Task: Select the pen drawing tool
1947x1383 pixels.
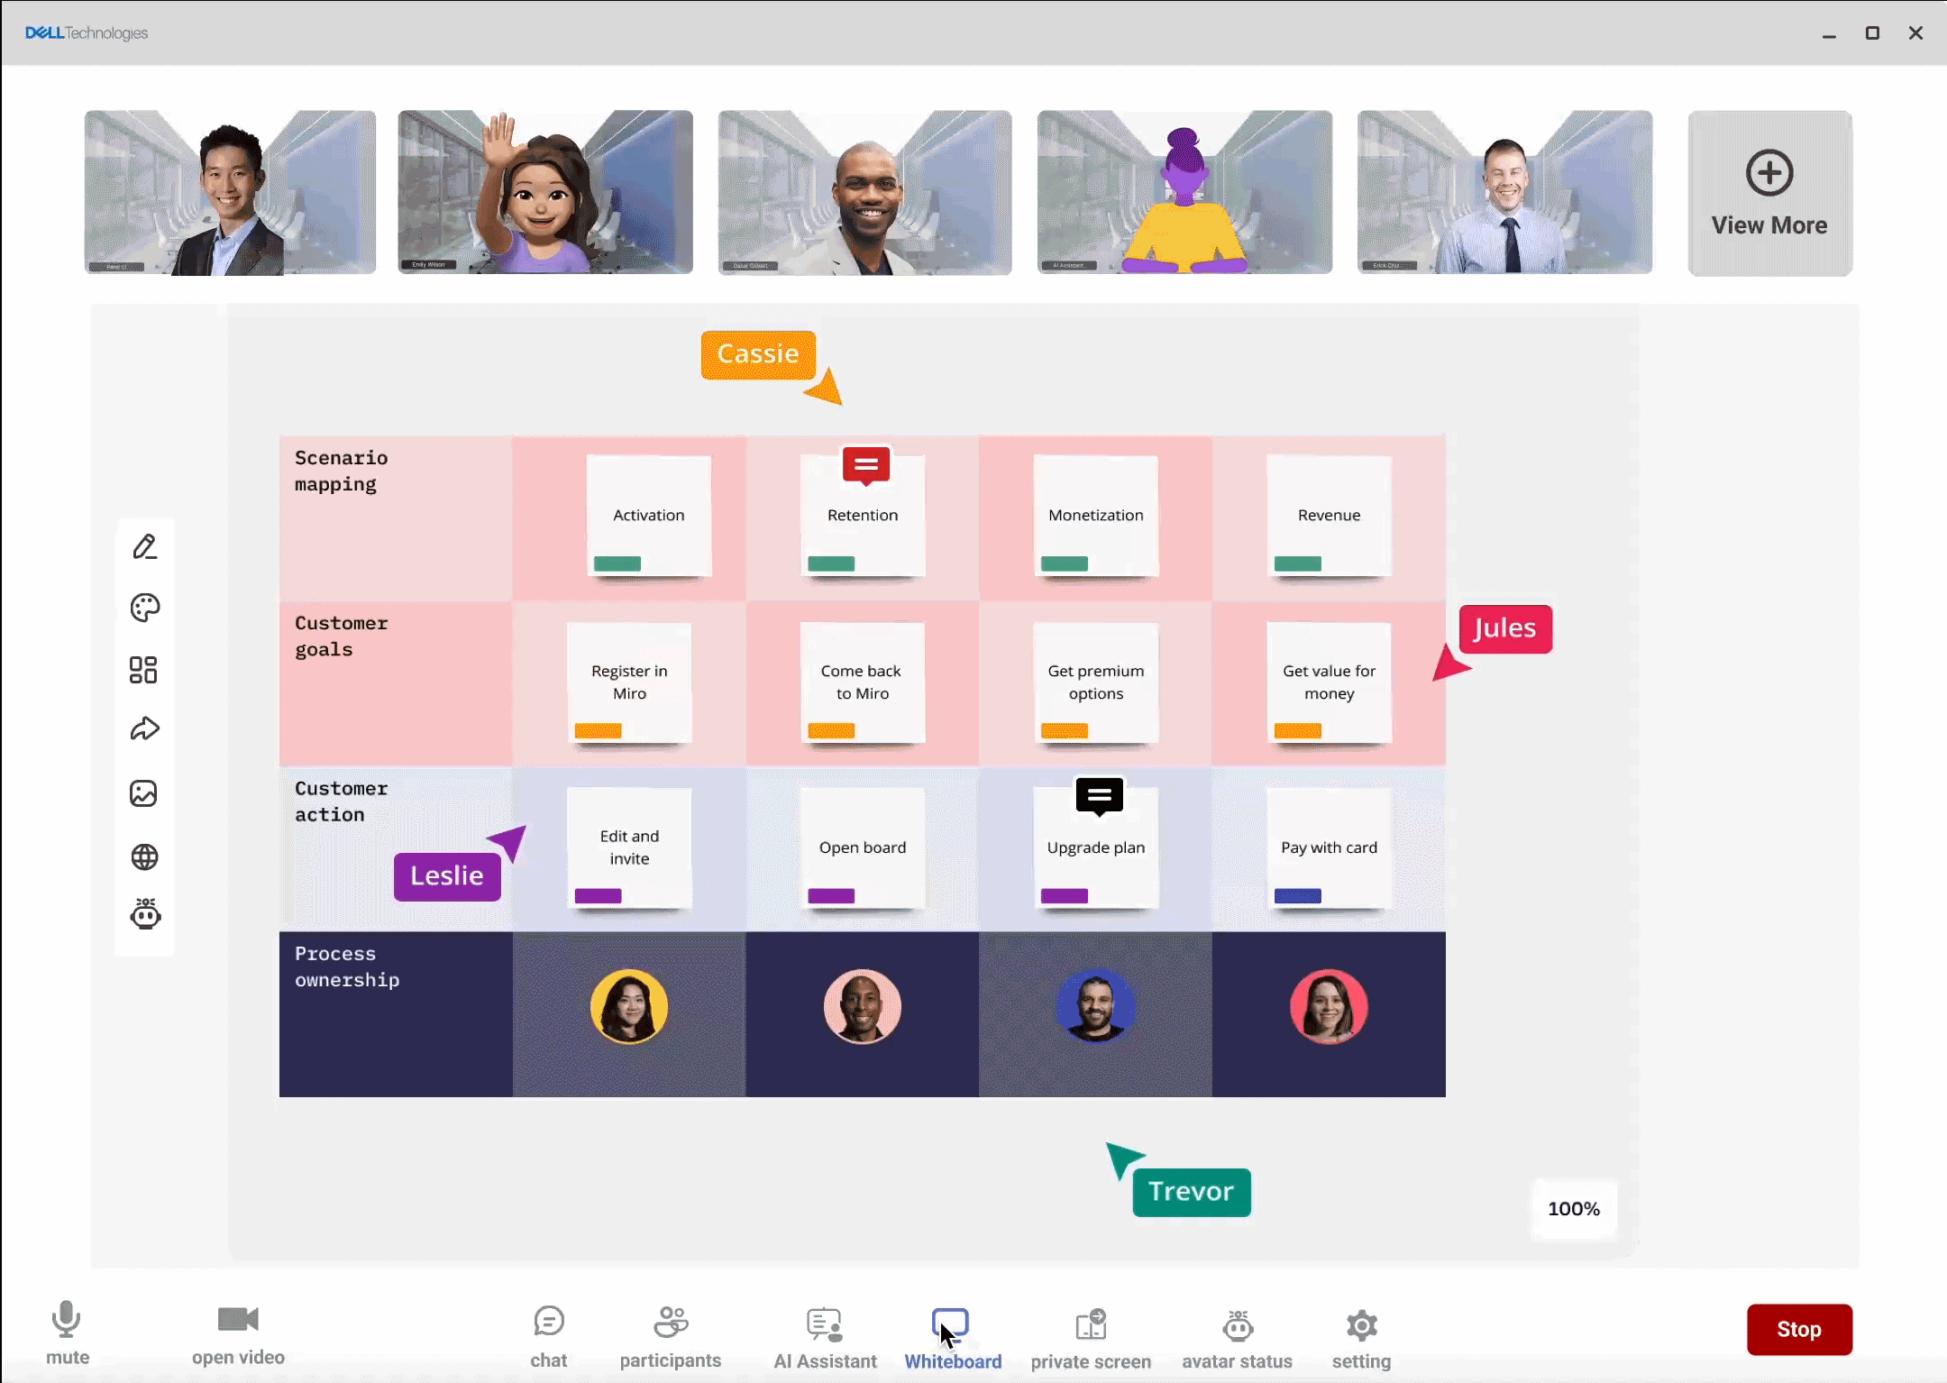Action: [145, 546]
